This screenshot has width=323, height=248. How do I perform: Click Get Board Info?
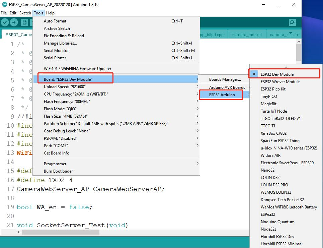pos(116,153)
